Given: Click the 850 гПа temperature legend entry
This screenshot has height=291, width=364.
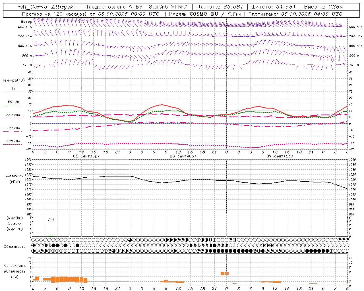Looking at the screenshot, I should tap(13, 115).
